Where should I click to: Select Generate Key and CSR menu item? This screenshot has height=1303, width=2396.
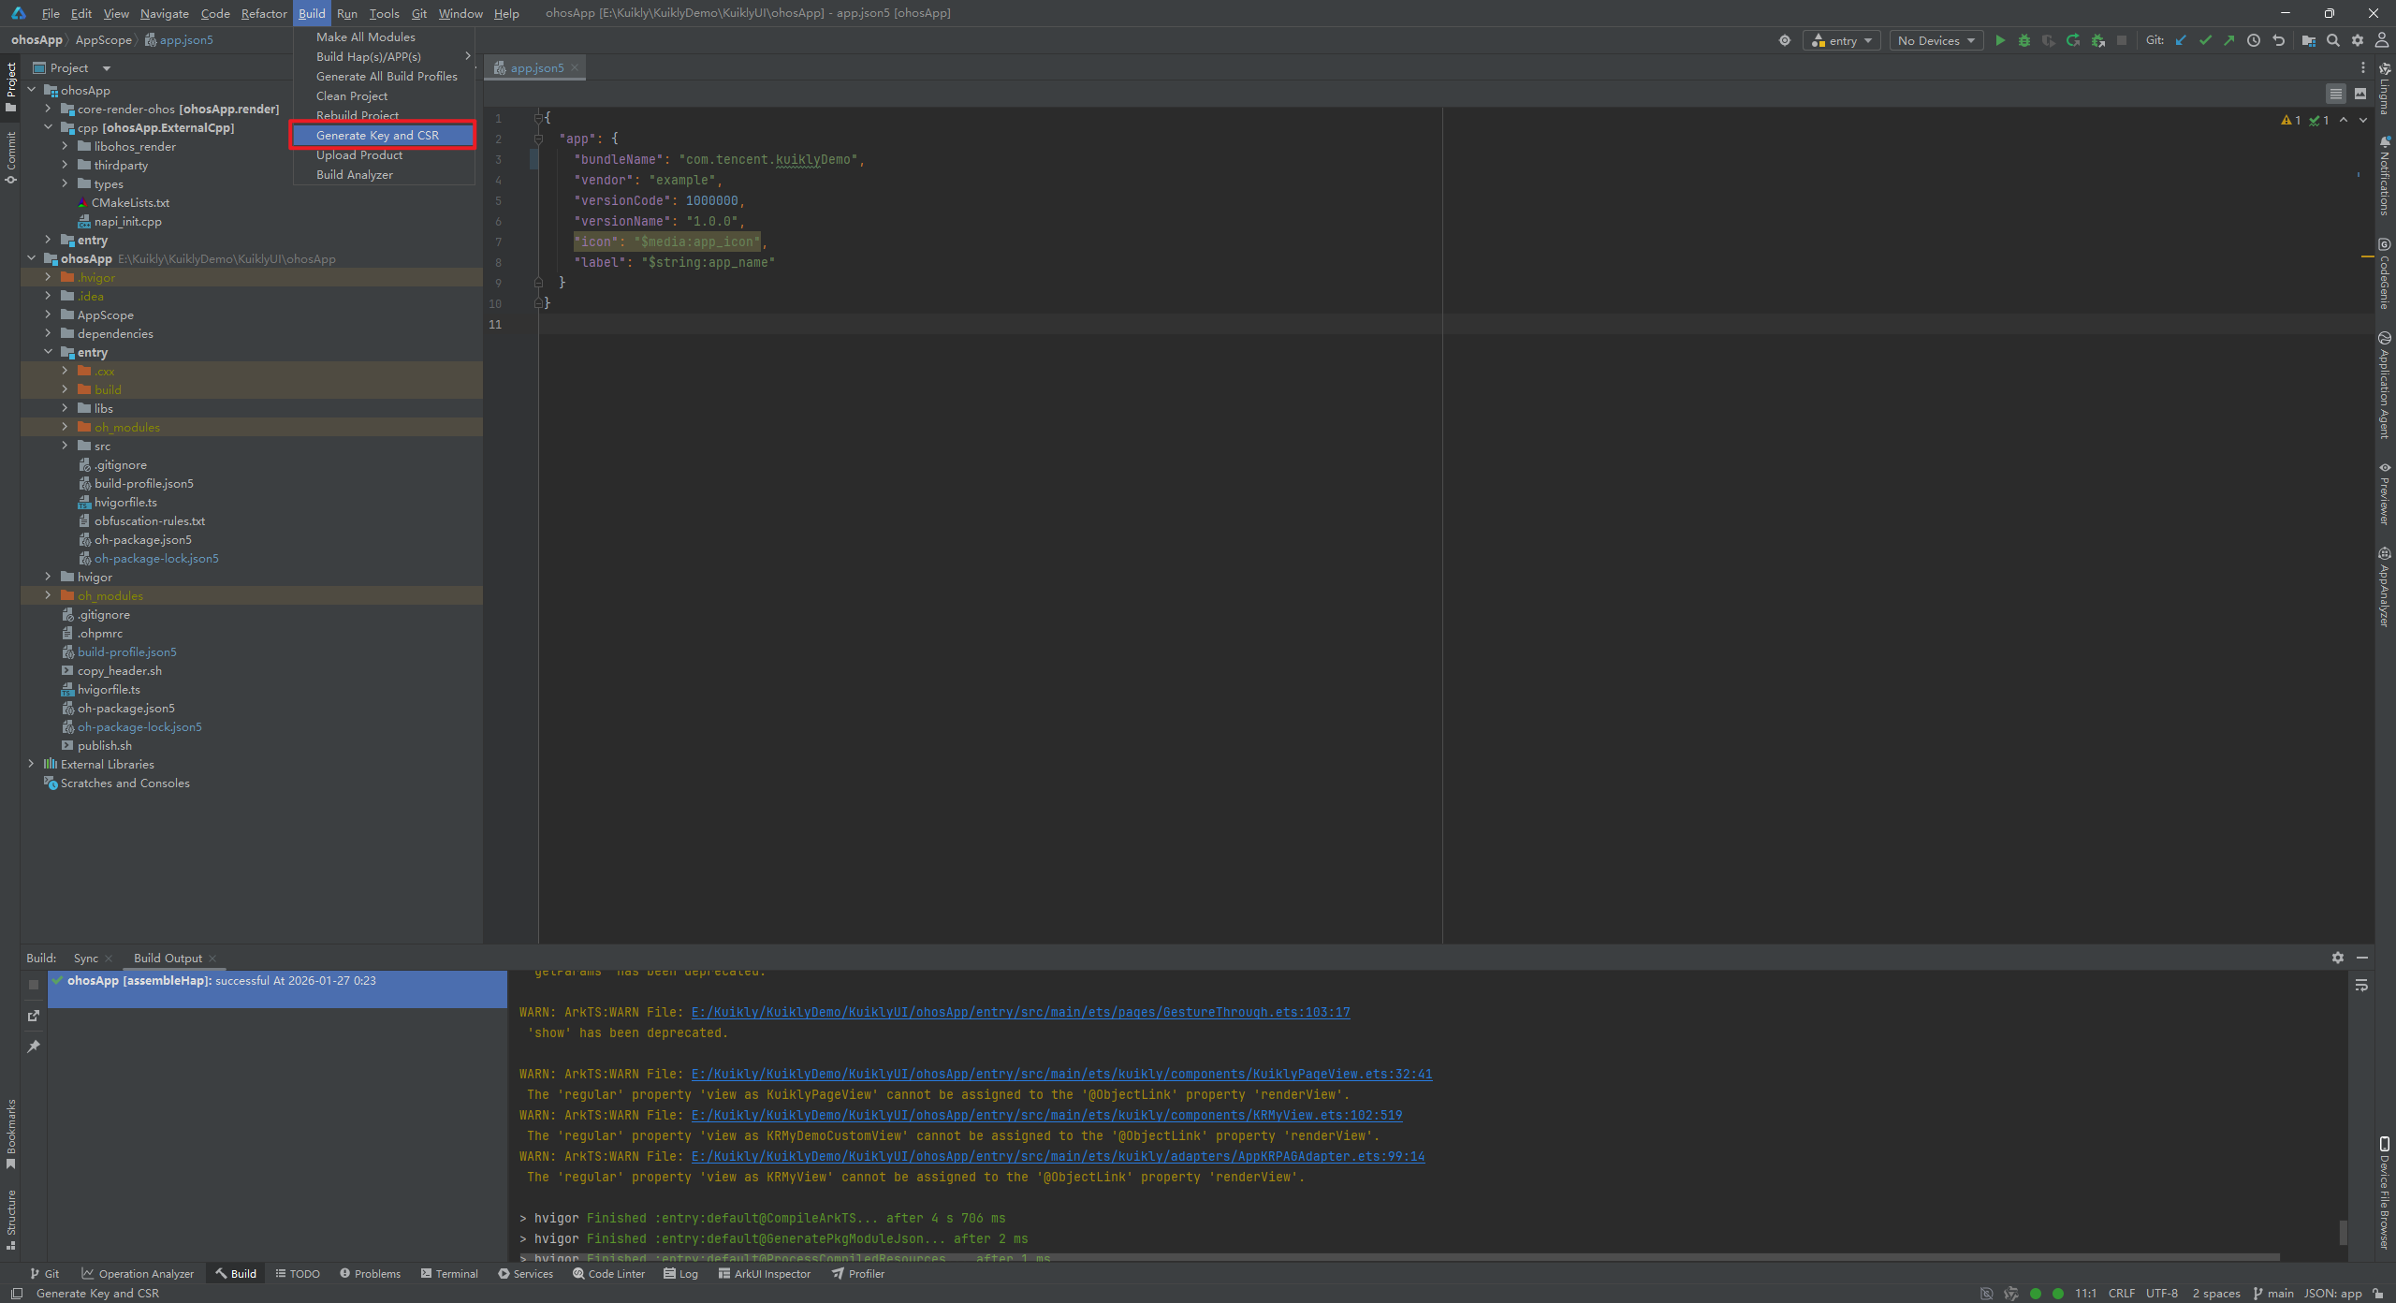[377, 135]
